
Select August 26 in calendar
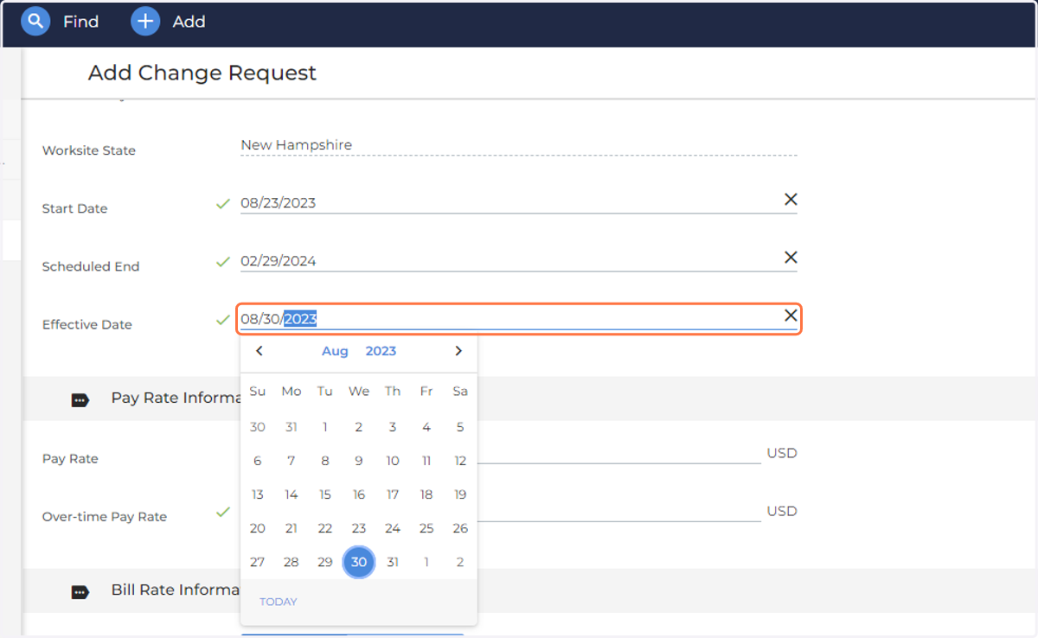click(x=460, y=528)
